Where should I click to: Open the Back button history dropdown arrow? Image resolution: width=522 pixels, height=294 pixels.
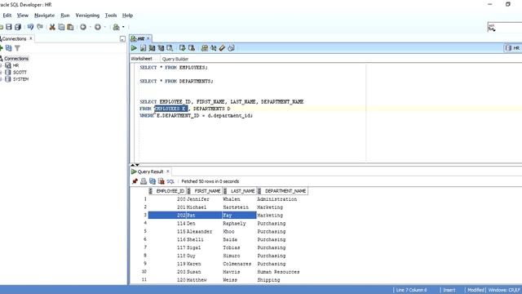(x=91, y=27)
